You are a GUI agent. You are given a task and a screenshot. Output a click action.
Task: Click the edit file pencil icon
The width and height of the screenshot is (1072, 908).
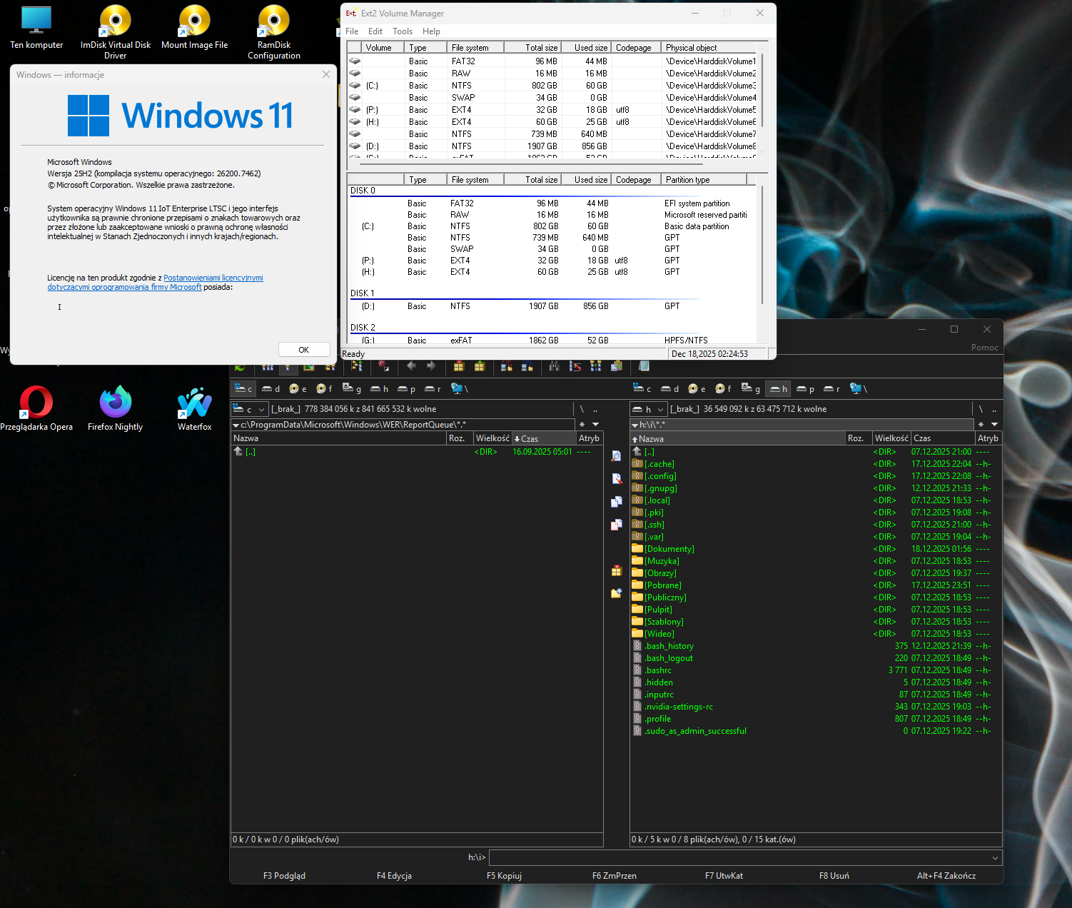point(617,479)
